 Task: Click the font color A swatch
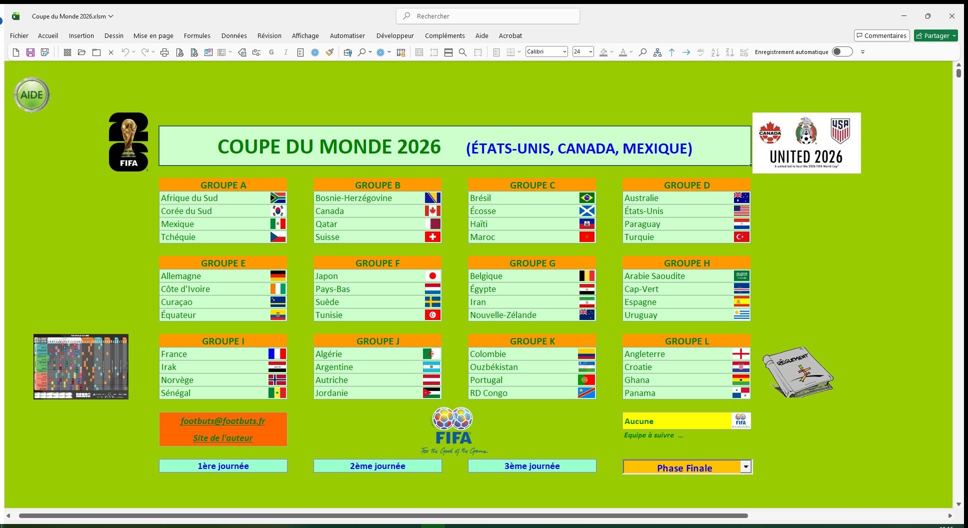622,52
